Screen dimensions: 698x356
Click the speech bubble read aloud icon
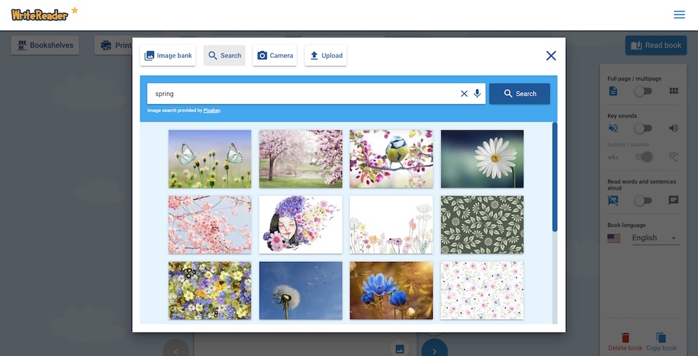click(673, 201)
